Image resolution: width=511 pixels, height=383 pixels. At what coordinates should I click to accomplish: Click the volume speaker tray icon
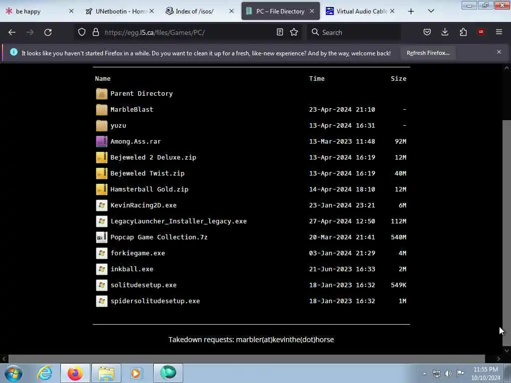tap(448, 374)
